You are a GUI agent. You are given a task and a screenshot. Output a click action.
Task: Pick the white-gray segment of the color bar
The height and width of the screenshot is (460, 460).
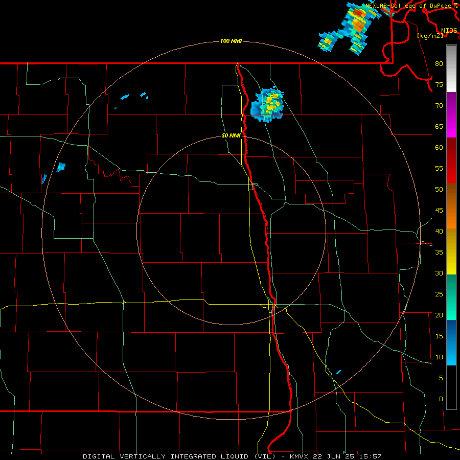tap(451, 68)
